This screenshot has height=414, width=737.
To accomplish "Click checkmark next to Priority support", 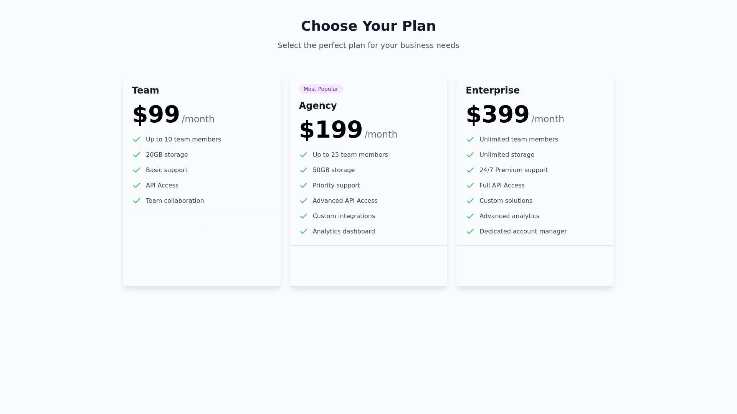I will pyautogui.click(x=304, y=186).
